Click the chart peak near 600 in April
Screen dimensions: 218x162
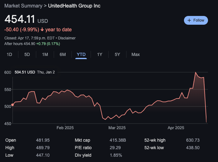point(195,72)
